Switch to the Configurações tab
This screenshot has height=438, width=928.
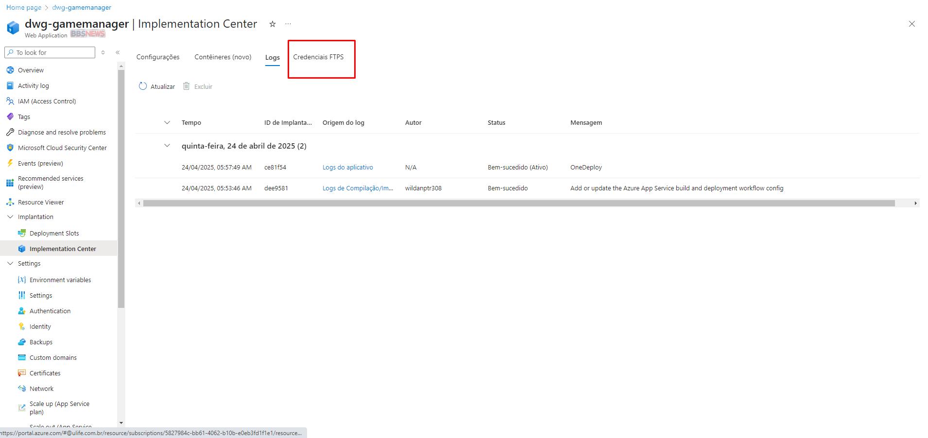pos(158,57)
